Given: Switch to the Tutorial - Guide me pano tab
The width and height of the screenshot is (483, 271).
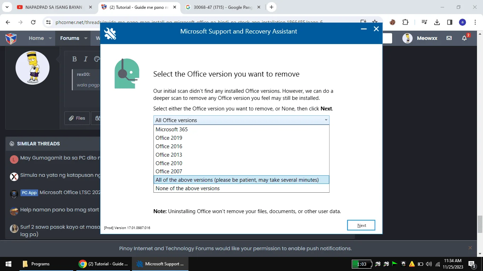Looking at the screenshot, I should [139, 7].
